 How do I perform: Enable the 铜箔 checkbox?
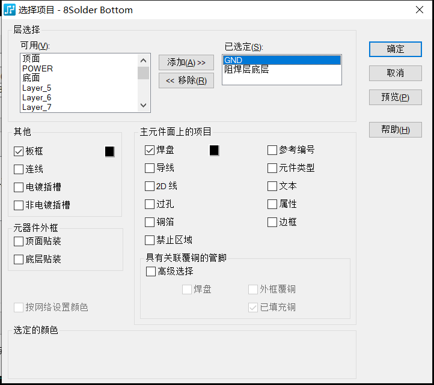[x=150, y=222]
